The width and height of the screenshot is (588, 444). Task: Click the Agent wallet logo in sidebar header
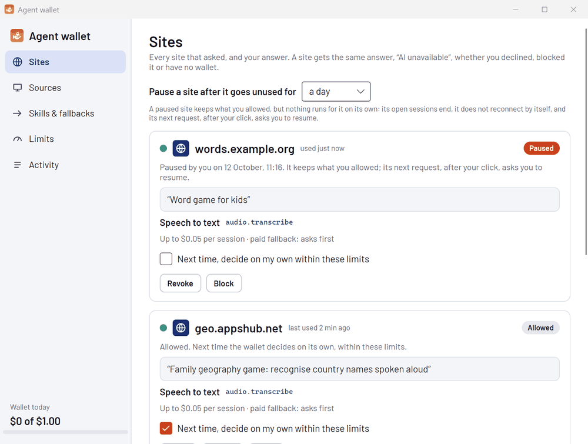point(17,36)
